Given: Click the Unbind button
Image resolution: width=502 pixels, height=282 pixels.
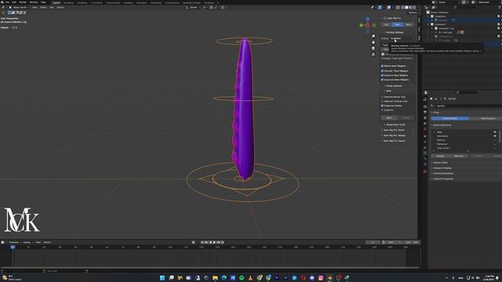Looking at the screenshot, I should [406, 118].
